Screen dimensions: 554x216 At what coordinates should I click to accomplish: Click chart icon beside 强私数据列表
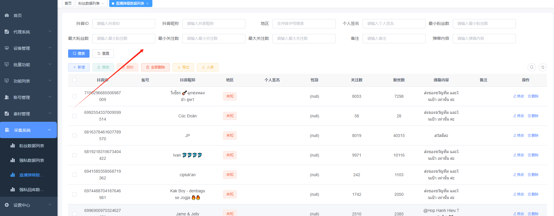[x=13, y=160]
